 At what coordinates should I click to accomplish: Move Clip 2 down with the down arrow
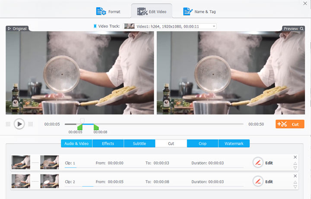[x=295, y=187]
